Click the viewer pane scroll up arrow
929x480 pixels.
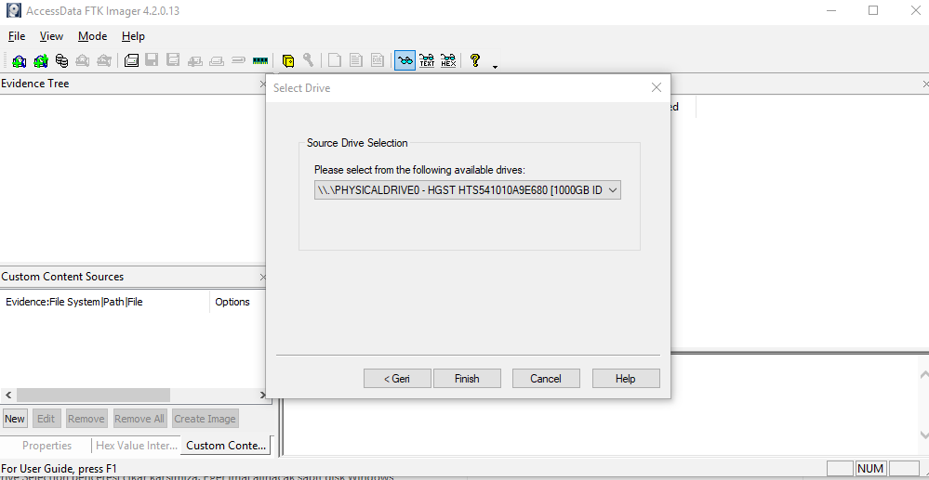[x=923, y=374]
